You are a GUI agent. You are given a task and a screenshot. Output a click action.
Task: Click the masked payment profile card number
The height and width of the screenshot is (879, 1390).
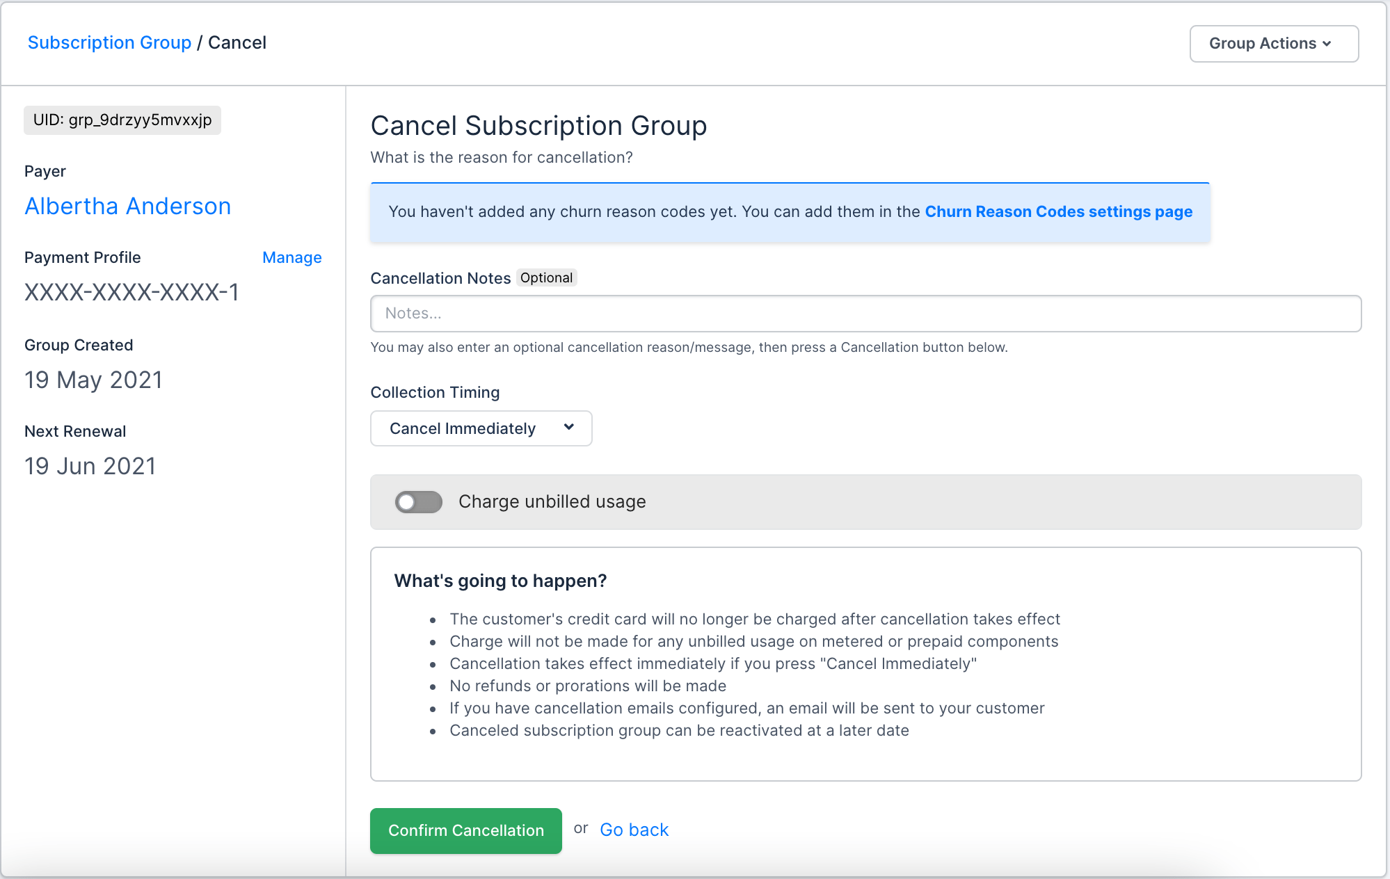pyautogui.click(x=131, y=293)
